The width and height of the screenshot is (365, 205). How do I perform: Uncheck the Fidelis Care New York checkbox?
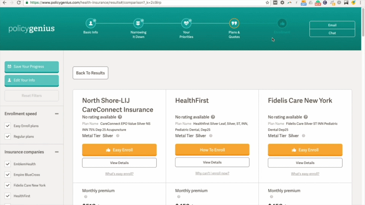point(8,185)
